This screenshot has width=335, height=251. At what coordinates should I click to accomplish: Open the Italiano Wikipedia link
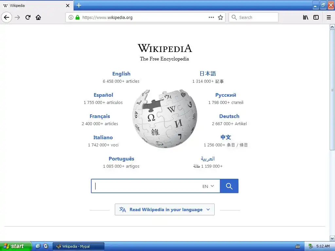click(x=103, y=138)
